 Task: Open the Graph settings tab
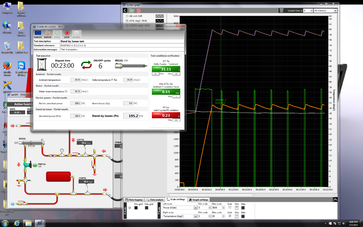click(x=198, y=200)
